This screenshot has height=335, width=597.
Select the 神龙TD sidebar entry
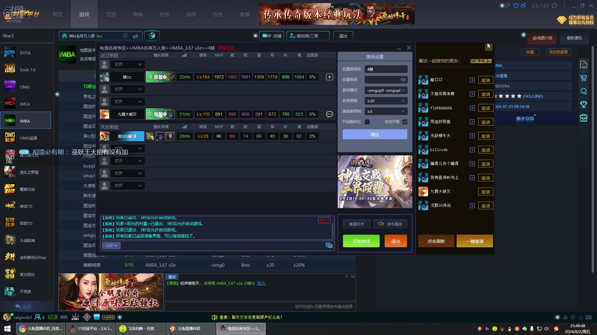click(x=25, y=206)
